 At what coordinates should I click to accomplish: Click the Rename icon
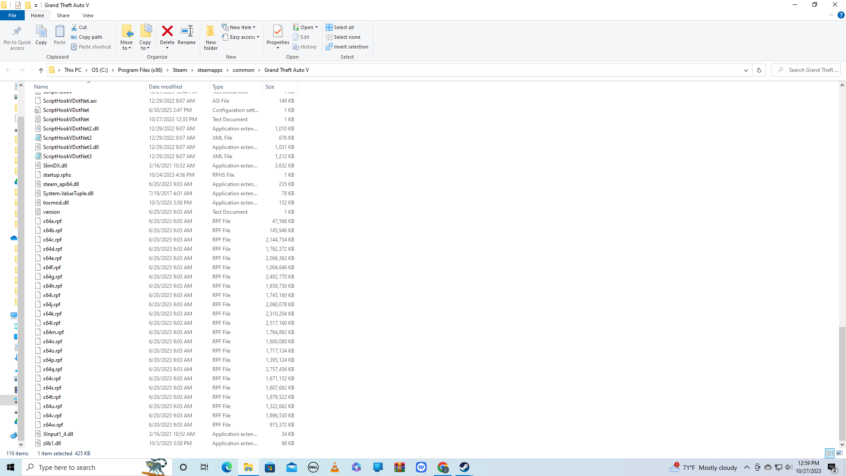point(186,32)
